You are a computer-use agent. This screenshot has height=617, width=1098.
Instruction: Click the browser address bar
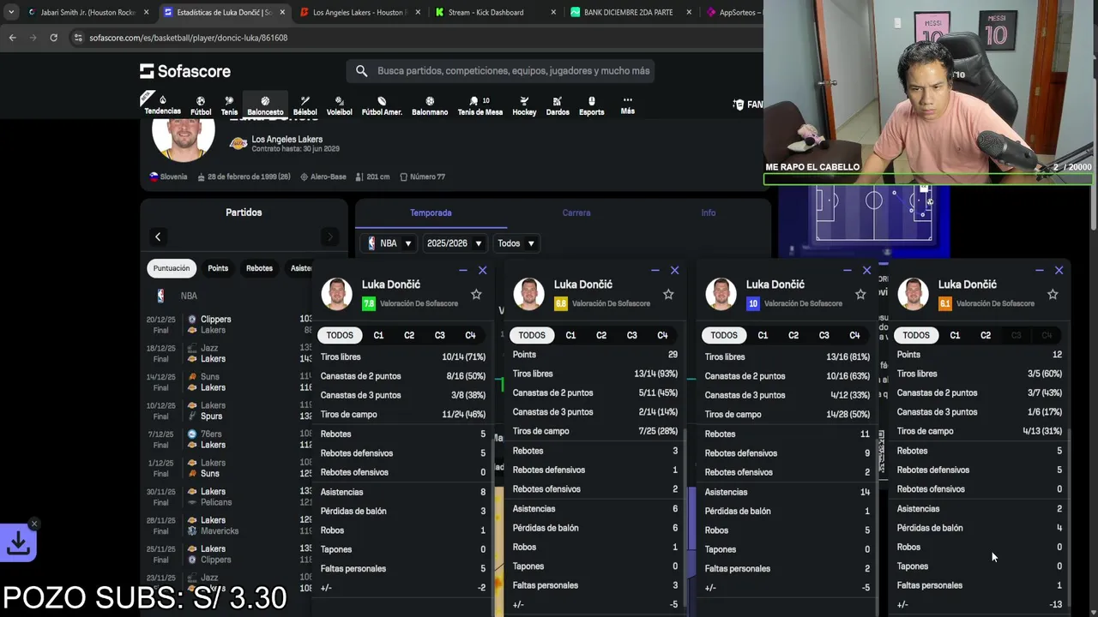[412, 38]
